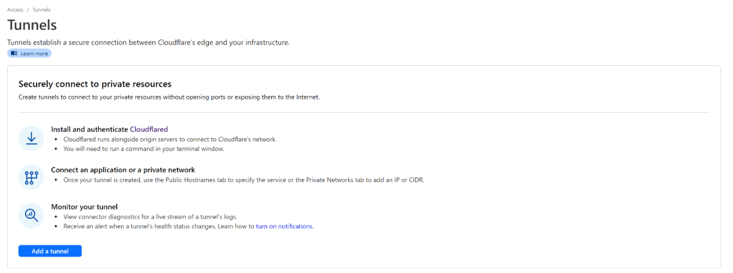
Task: Click the Monitor your tunnel heading
Action: (84, 207)
